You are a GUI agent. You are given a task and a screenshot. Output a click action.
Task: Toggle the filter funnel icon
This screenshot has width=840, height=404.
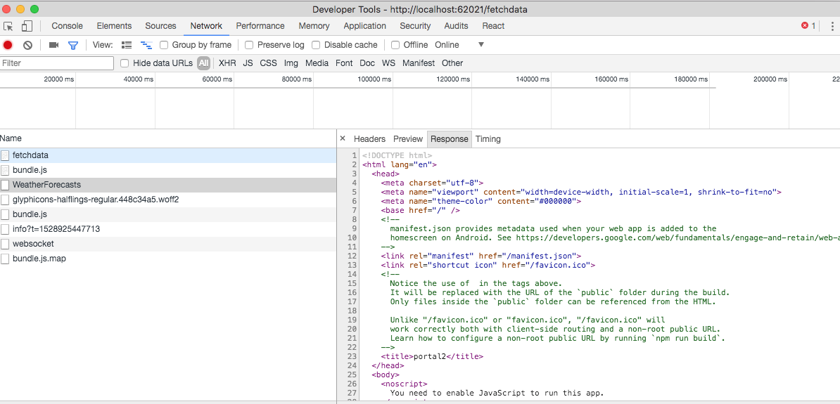tap(73, 45)
